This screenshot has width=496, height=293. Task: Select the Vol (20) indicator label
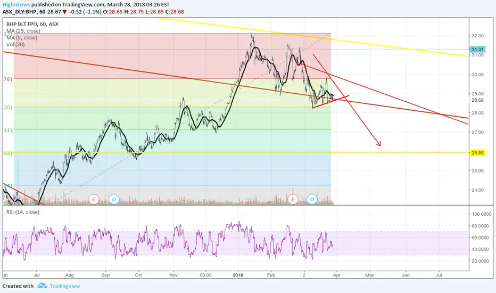click(x=15, y=44)
